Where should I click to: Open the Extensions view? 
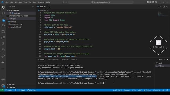pyautogui.click(x=3, y=38)
